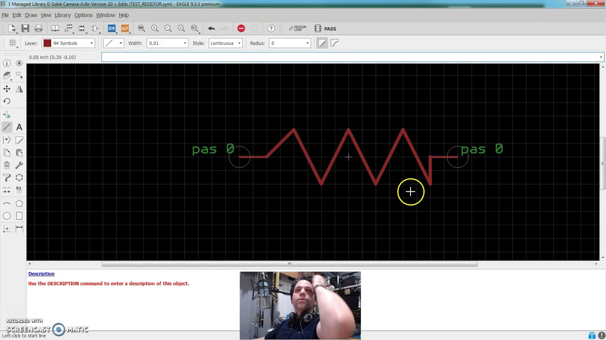Run a ULP with orange ULP button
This screenshot has width=606, height=340.
[x=125, y=29]
